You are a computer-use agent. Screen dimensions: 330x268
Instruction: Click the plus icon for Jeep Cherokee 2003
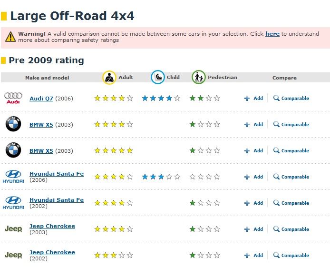(247, 229)
